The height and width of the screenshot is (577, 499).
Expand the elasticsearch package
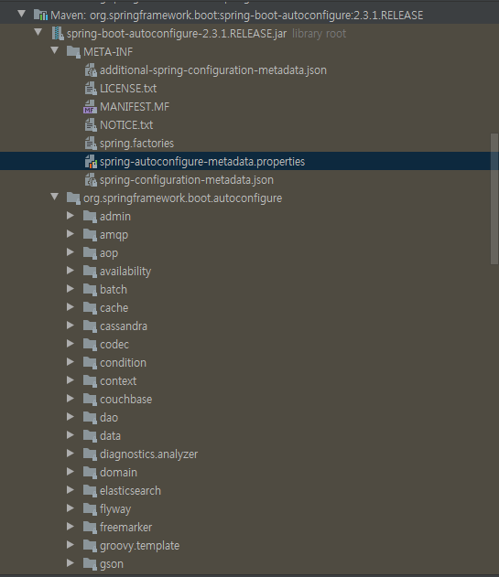click(71, 490)
